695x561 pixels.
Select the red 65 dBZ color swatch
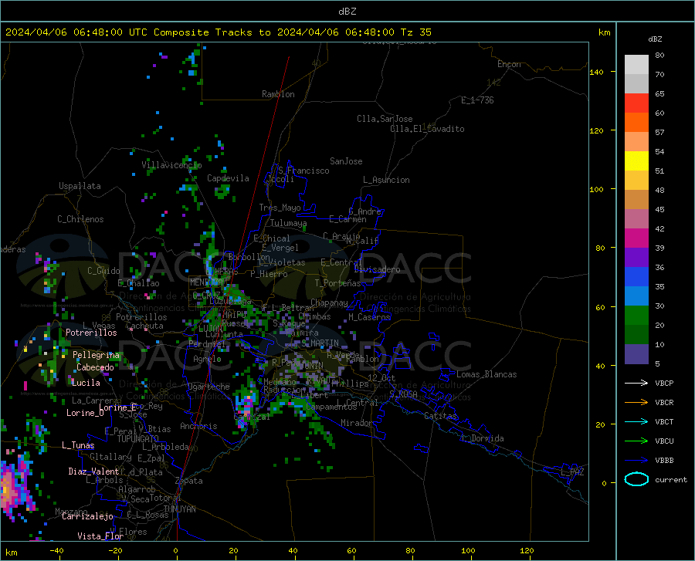(636, 103)
